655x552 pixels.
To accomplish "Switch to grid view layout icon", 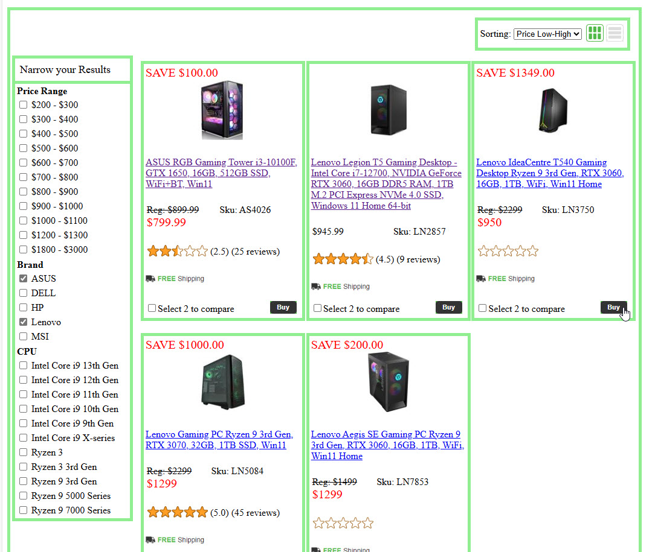I will click(595, 33).
